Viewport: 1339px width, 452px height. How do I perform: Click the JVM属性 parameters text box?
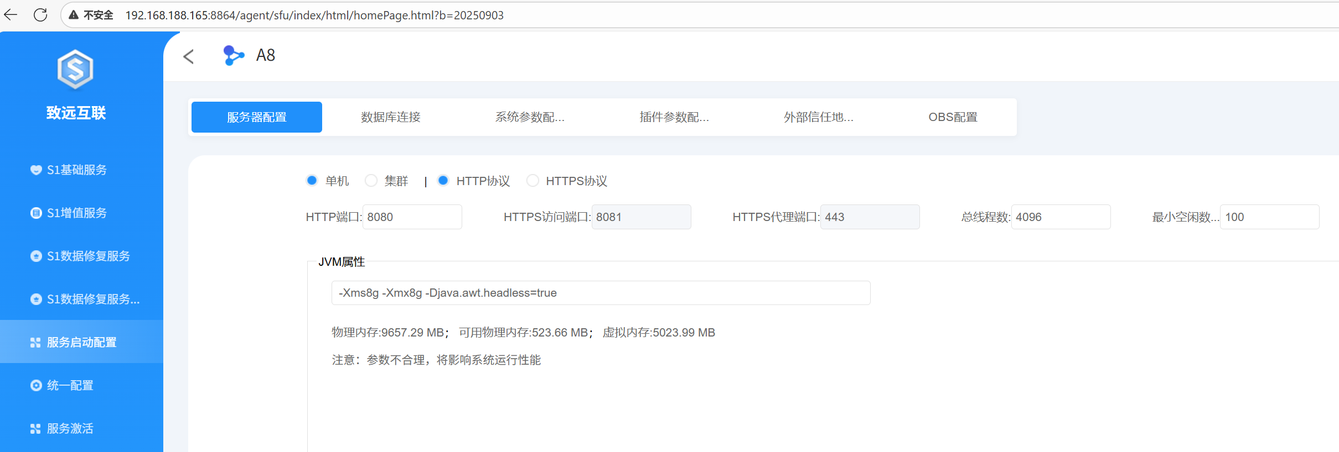click(601, 293)
